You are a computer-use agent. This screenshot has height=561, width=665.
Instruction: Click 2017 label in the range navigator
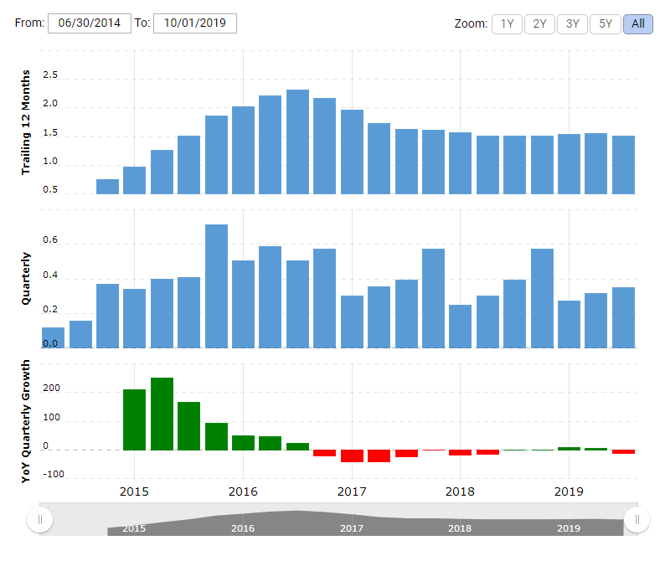click(x=352, y=528)
